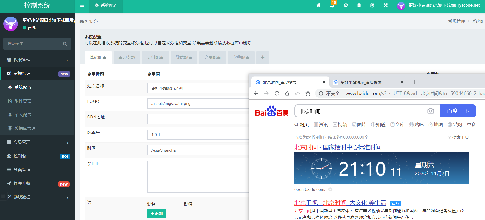Image resolution: width=485 pixels, height=220 pixels.
Task: Open 控制台 breadcrumb link
Action: pos(89,22)
